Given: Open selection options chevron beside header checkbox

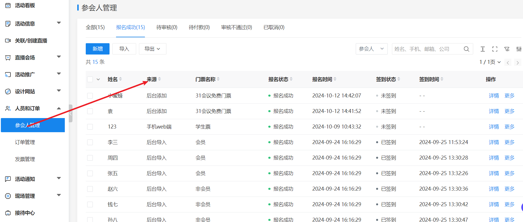Looking at the screenshot, I should (98, 79).
